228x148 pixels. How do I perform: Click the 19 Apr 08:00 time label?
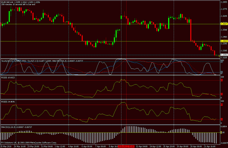(183, 147)
